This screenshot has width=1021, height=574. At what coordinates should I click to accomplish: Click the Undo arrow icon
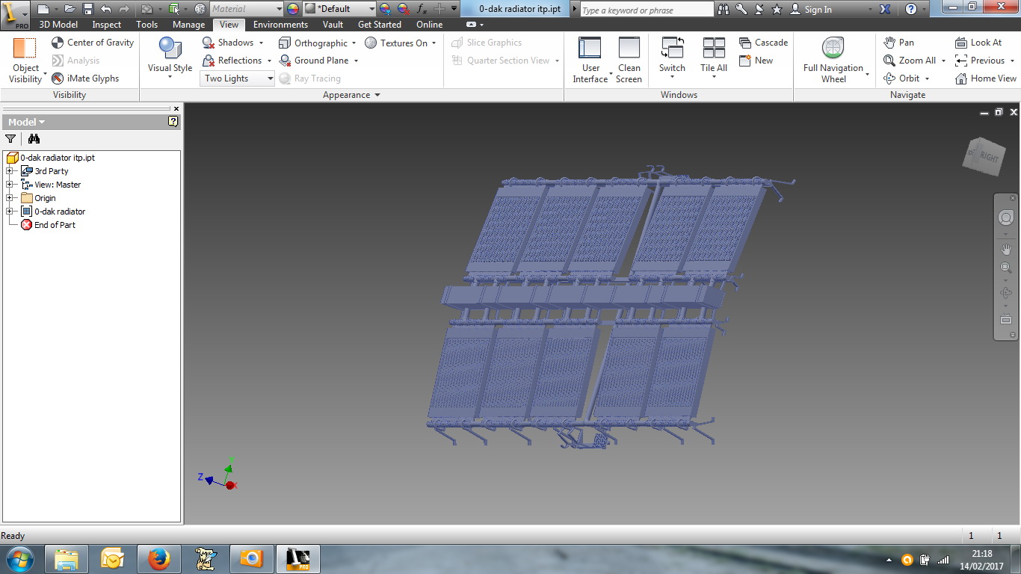click(106, 9)
